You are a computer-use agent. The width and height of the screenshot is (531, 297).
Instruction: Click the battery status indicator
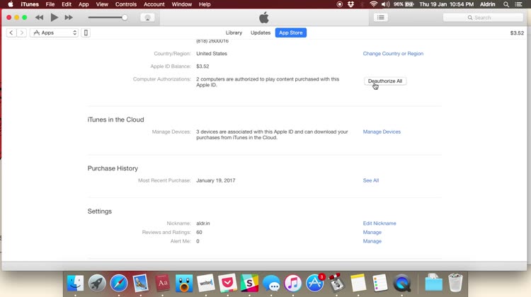404,4
